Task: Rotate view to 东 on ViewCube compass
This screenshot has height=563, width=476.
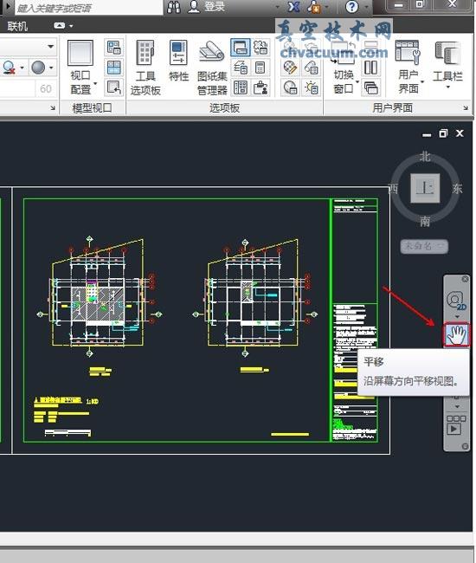Action: coord(457,189)
